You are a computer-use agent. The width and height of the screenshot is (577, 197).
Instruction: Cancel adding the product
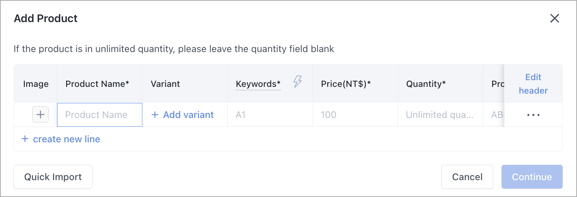pos(467,177)
